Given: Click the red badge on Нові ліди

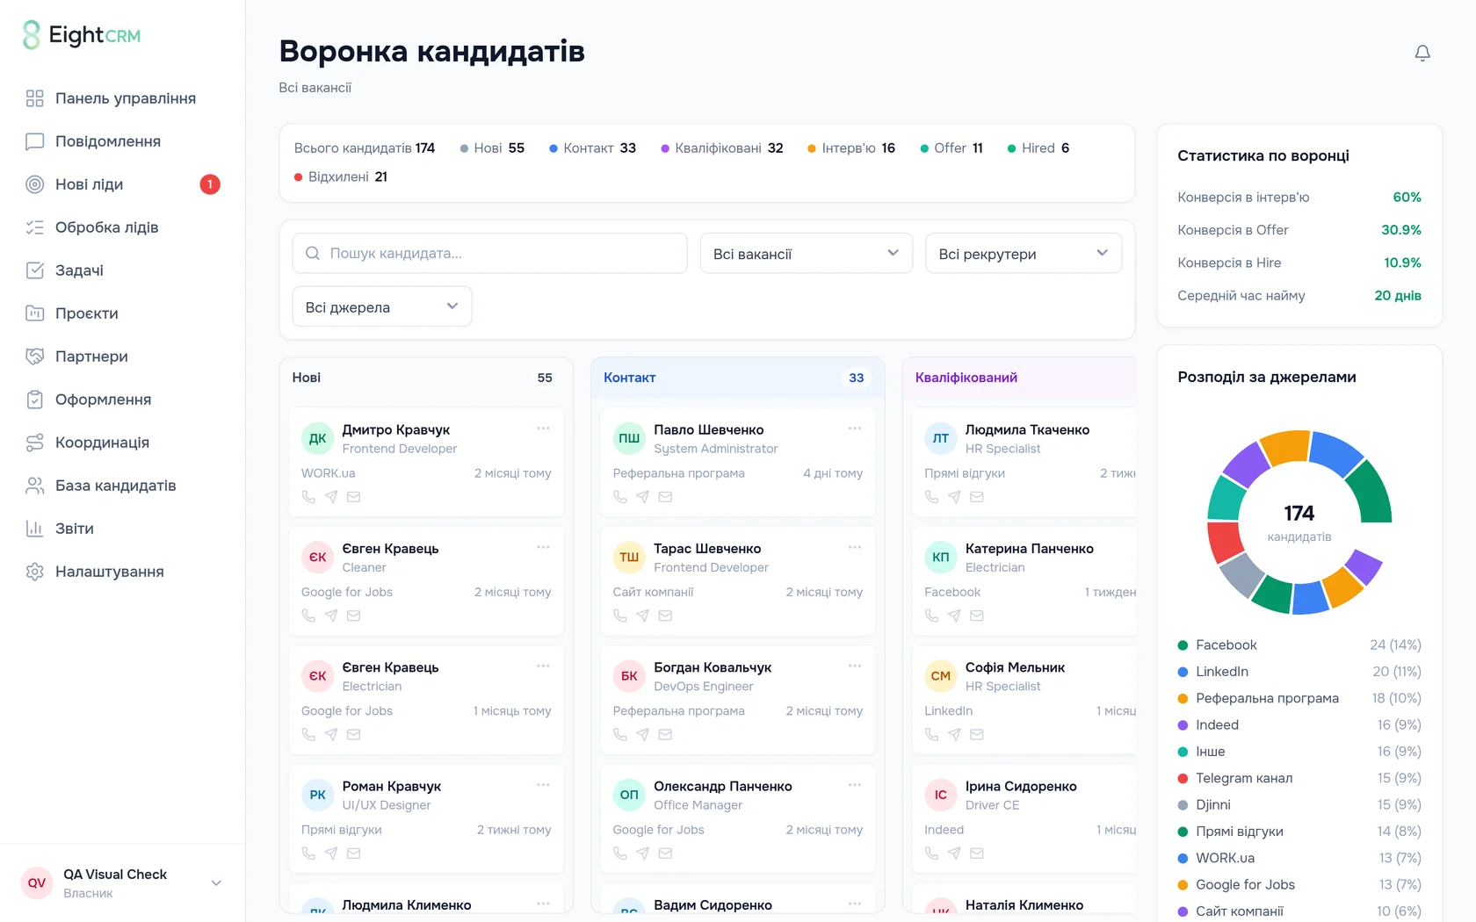Looking at the screenshot, I should (x=210, y=184).
